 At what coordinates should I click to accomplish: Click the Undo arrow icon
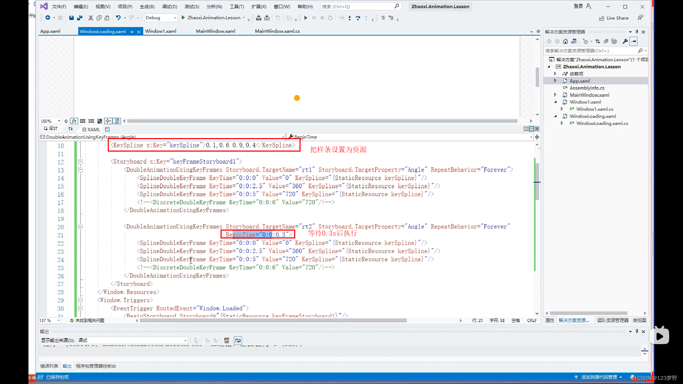click(x=118, y=18)
